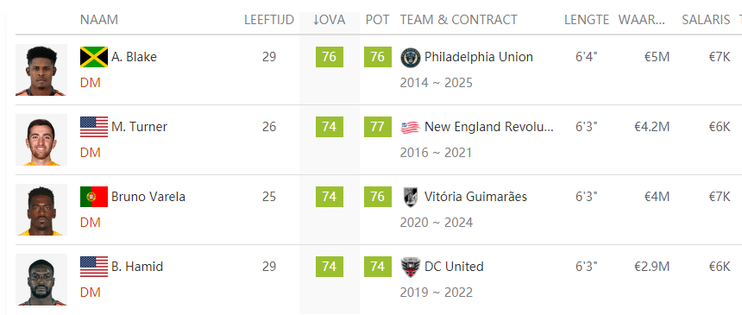Click the Jamaica flag next to A. Blake

point(94,57)
